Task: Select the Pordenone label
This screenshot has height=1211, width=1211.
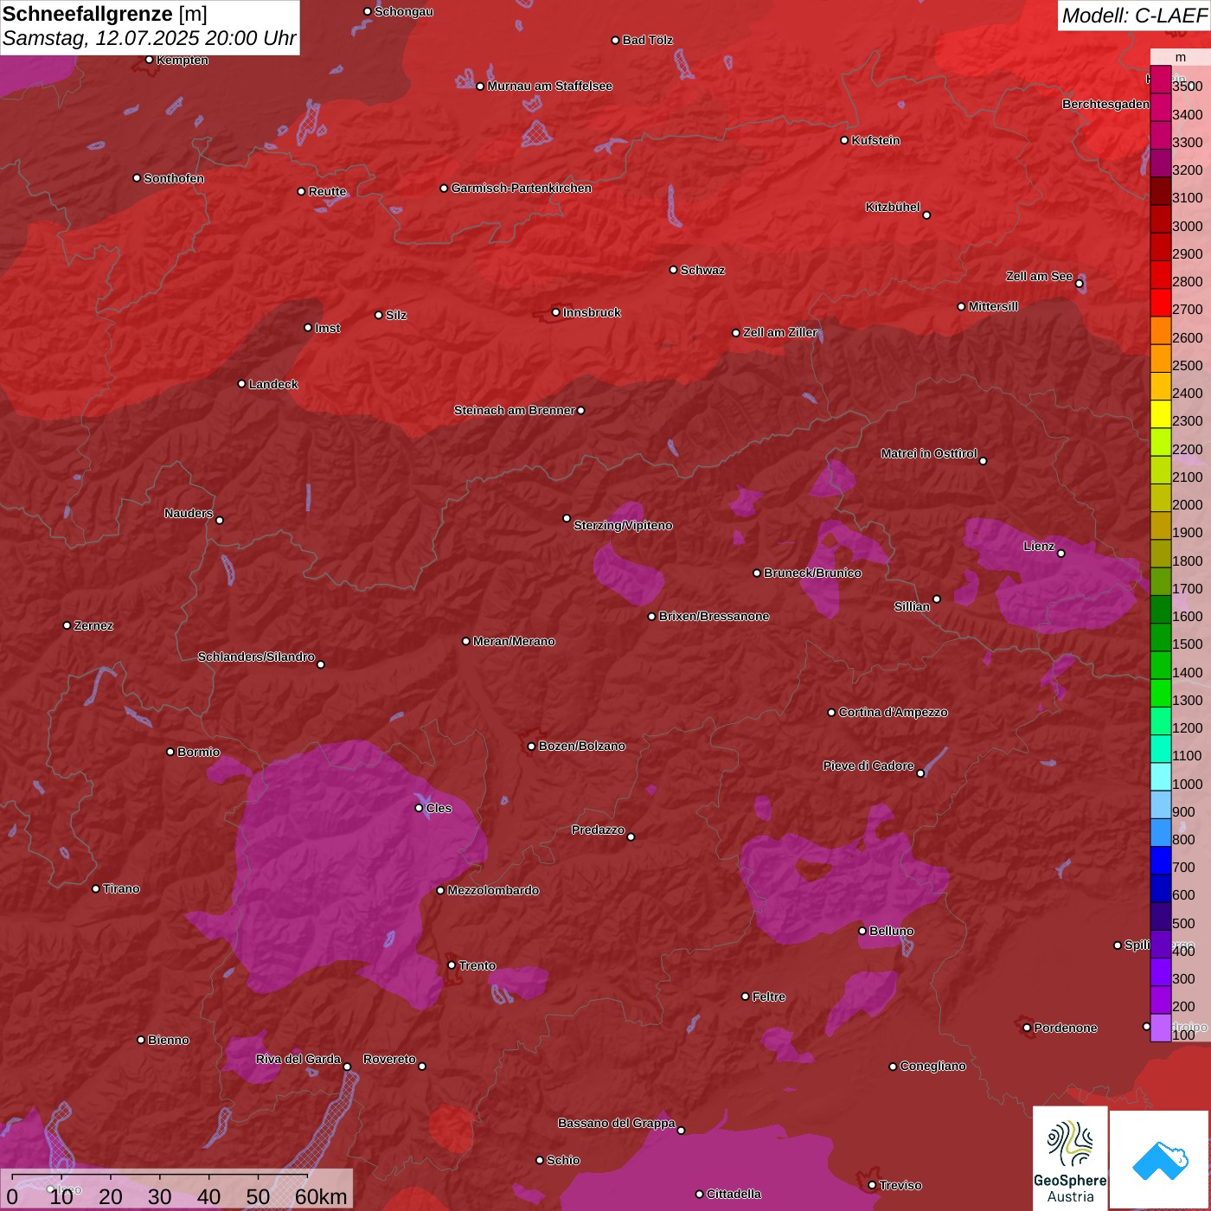Action: coord(1065,1028)
